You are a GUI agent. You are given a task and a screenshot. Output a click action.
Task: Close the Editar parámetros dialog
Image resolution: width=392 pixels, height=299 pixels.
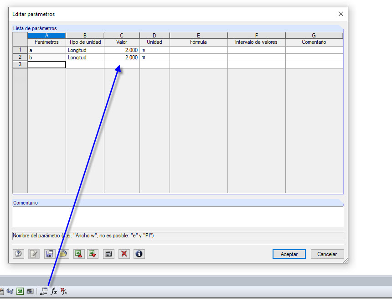(x=341, y=14)
